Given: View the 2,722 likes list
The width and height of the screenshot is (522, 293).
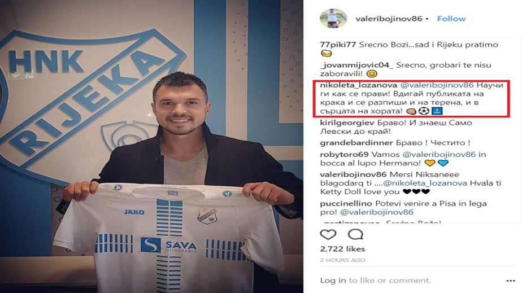Looking at the screenshot, I should [342, 249].
